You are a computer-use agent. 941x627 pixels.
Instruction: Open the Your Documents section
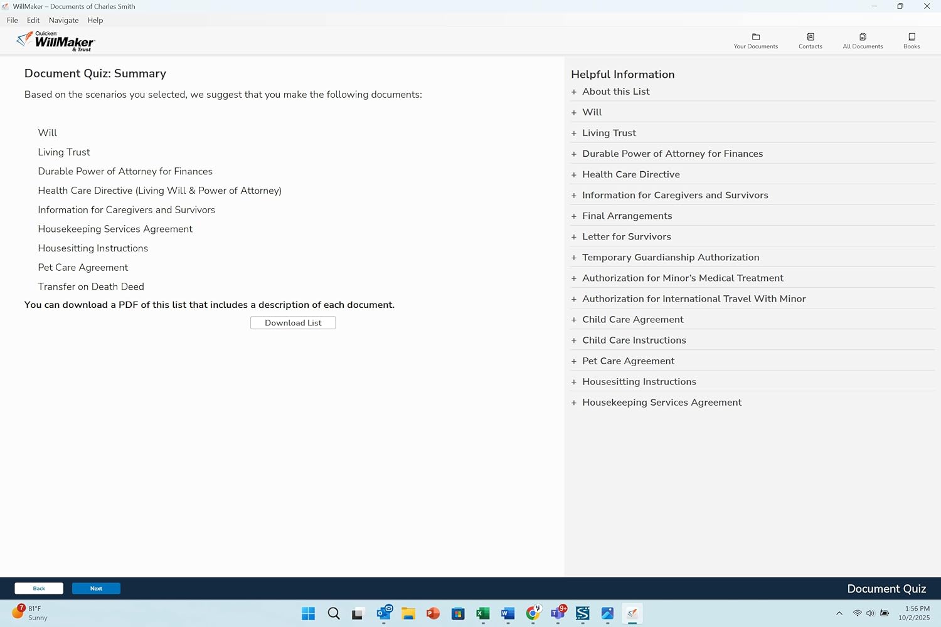[755, 40]
